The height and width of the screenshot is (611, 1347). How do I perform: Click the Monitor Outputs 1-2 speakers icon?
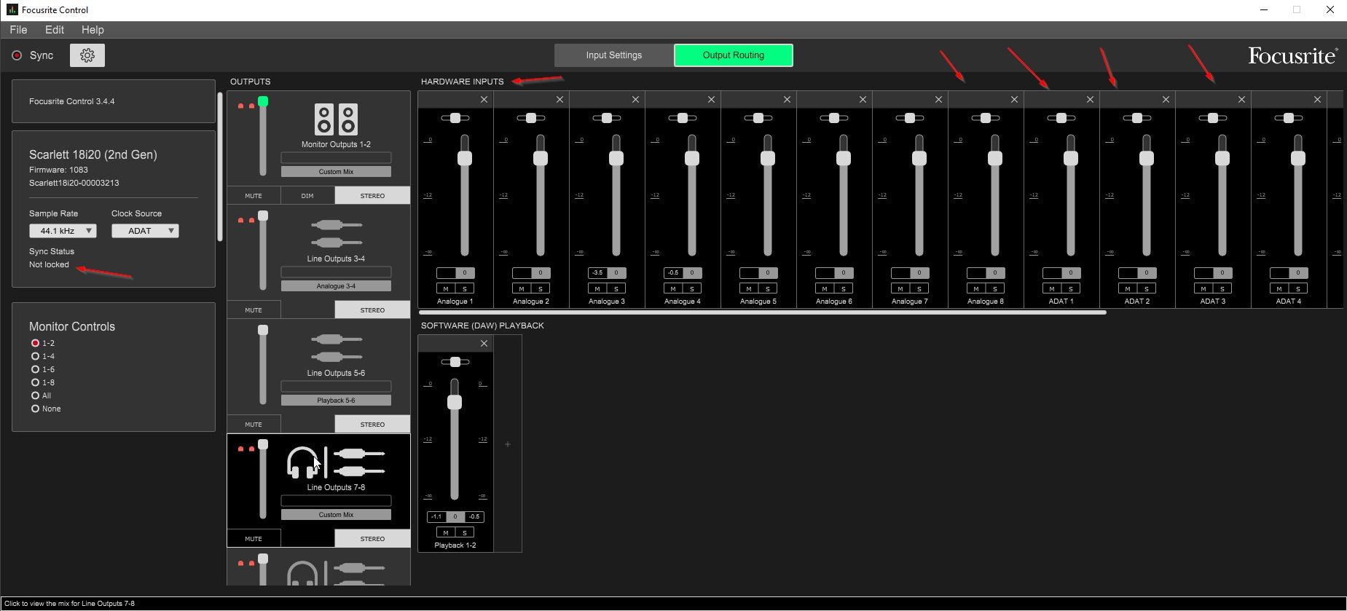pyautogui.click(x=336, y=119)
